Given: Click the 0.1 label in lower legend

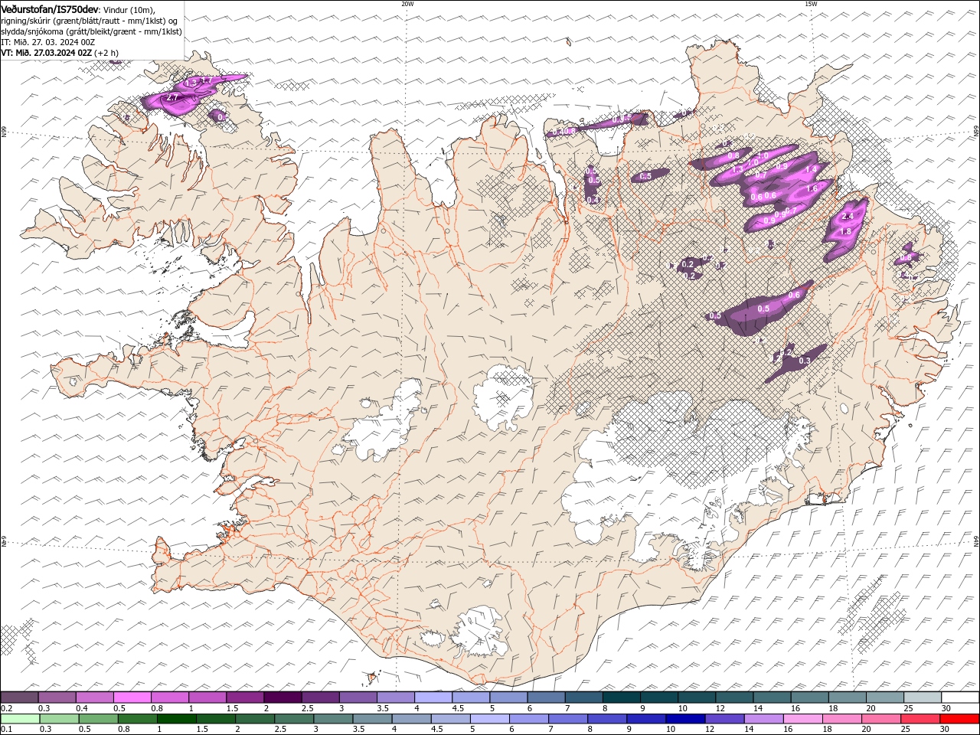Looking at the screenshot, I should pos(5,729).
